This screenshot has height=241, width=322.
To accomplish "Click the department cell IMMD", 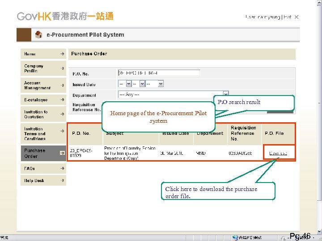I will coord(201,153).
